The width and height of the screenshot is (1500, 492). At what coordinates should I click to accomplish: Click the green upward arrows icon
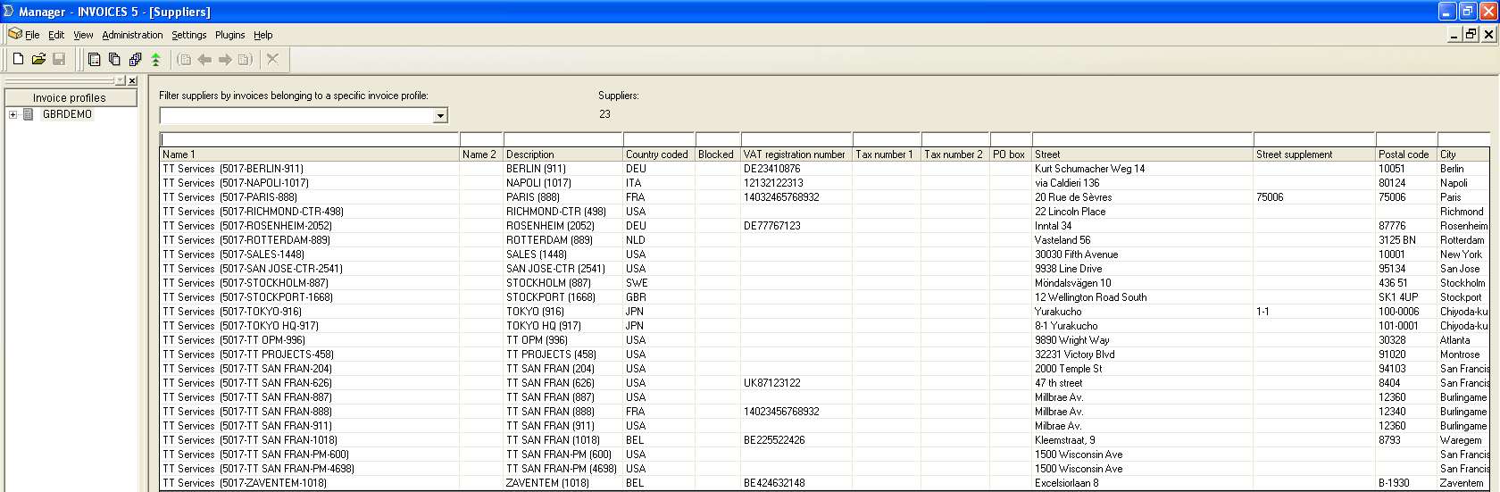[x=156, y=60]
